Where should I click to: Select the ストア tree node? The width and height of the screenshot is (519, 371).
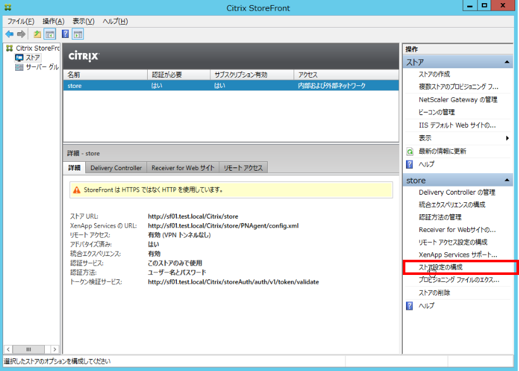28,58
